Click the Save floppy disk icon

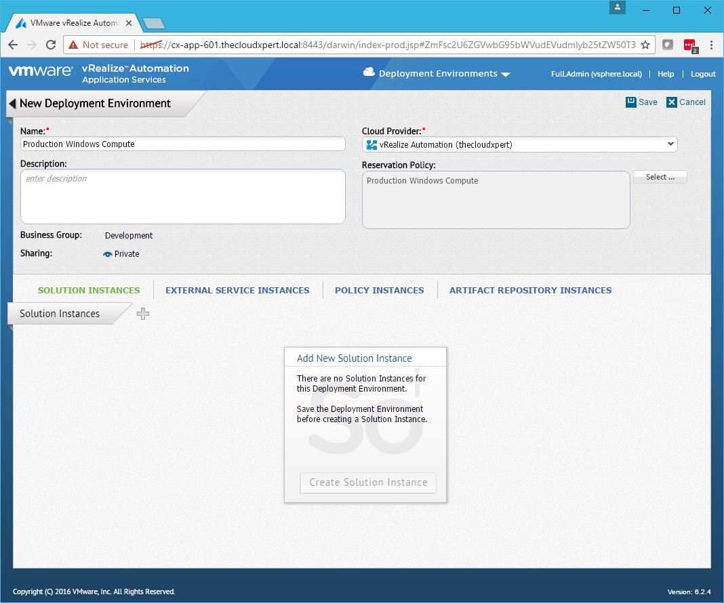(x=631, y=102)
